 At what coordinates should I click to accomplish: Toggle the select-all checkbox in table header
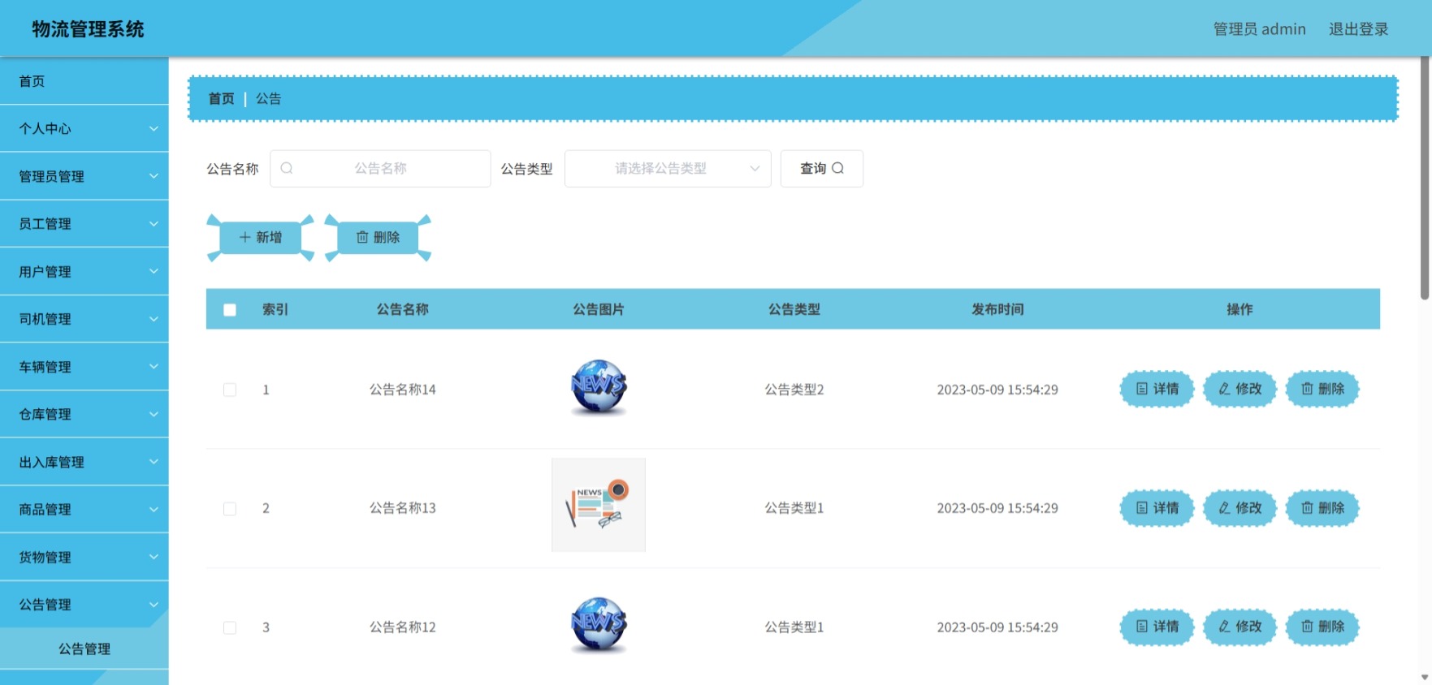point(230,310)
